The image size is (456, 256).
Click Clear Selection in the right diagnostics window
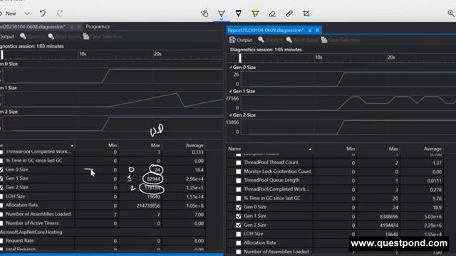[x=341, y=40]
